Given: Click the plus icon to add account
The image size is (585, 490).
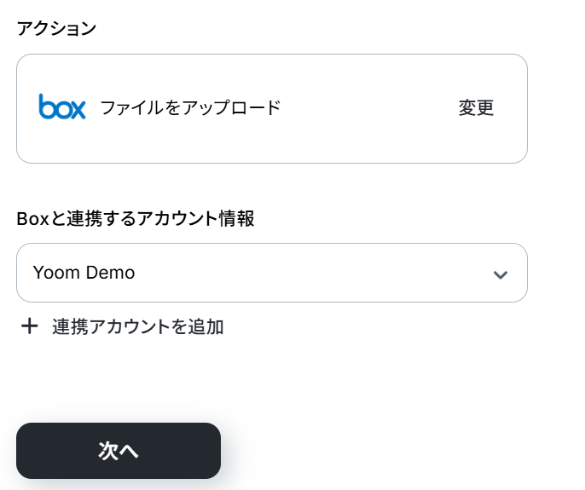Looking at the screenshot, I should click(x=30, y=326).
